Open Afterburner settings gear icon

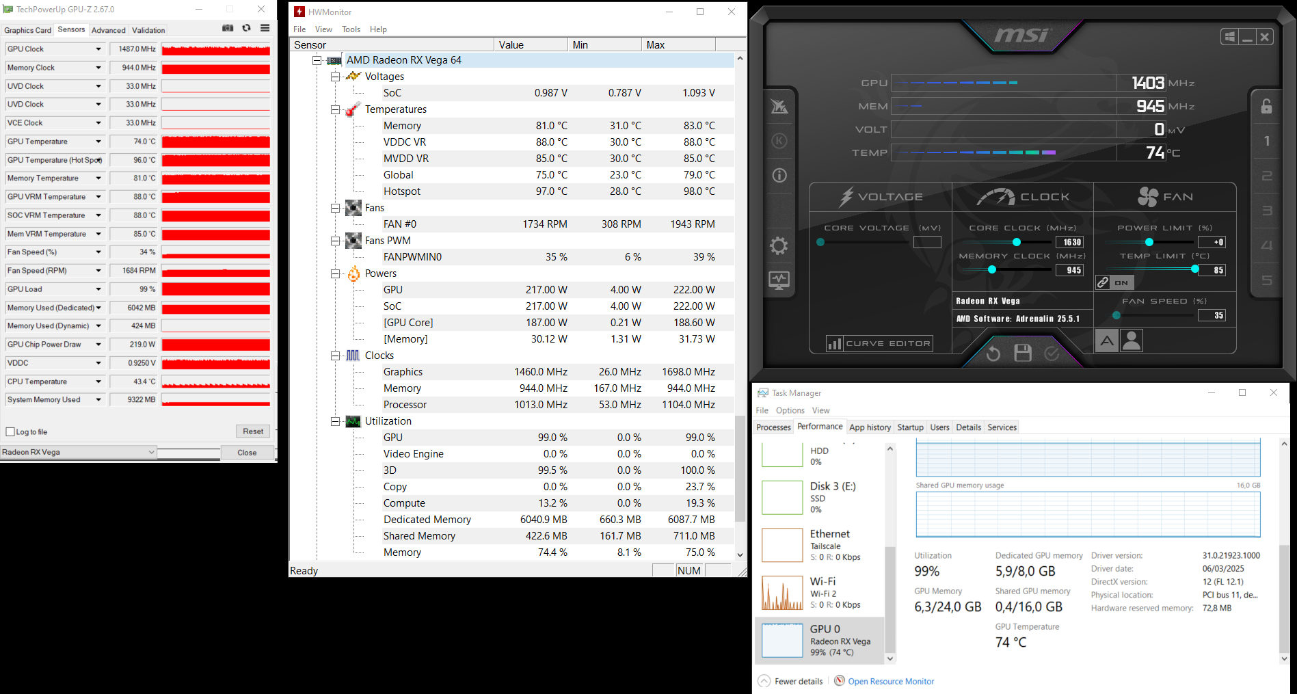[779, 245]
